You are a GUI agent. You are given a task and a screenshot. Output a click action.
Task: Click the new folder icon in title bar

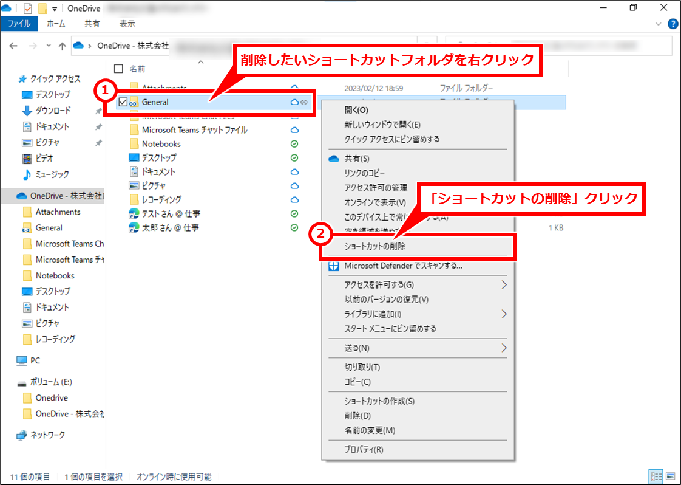[42, 9]
